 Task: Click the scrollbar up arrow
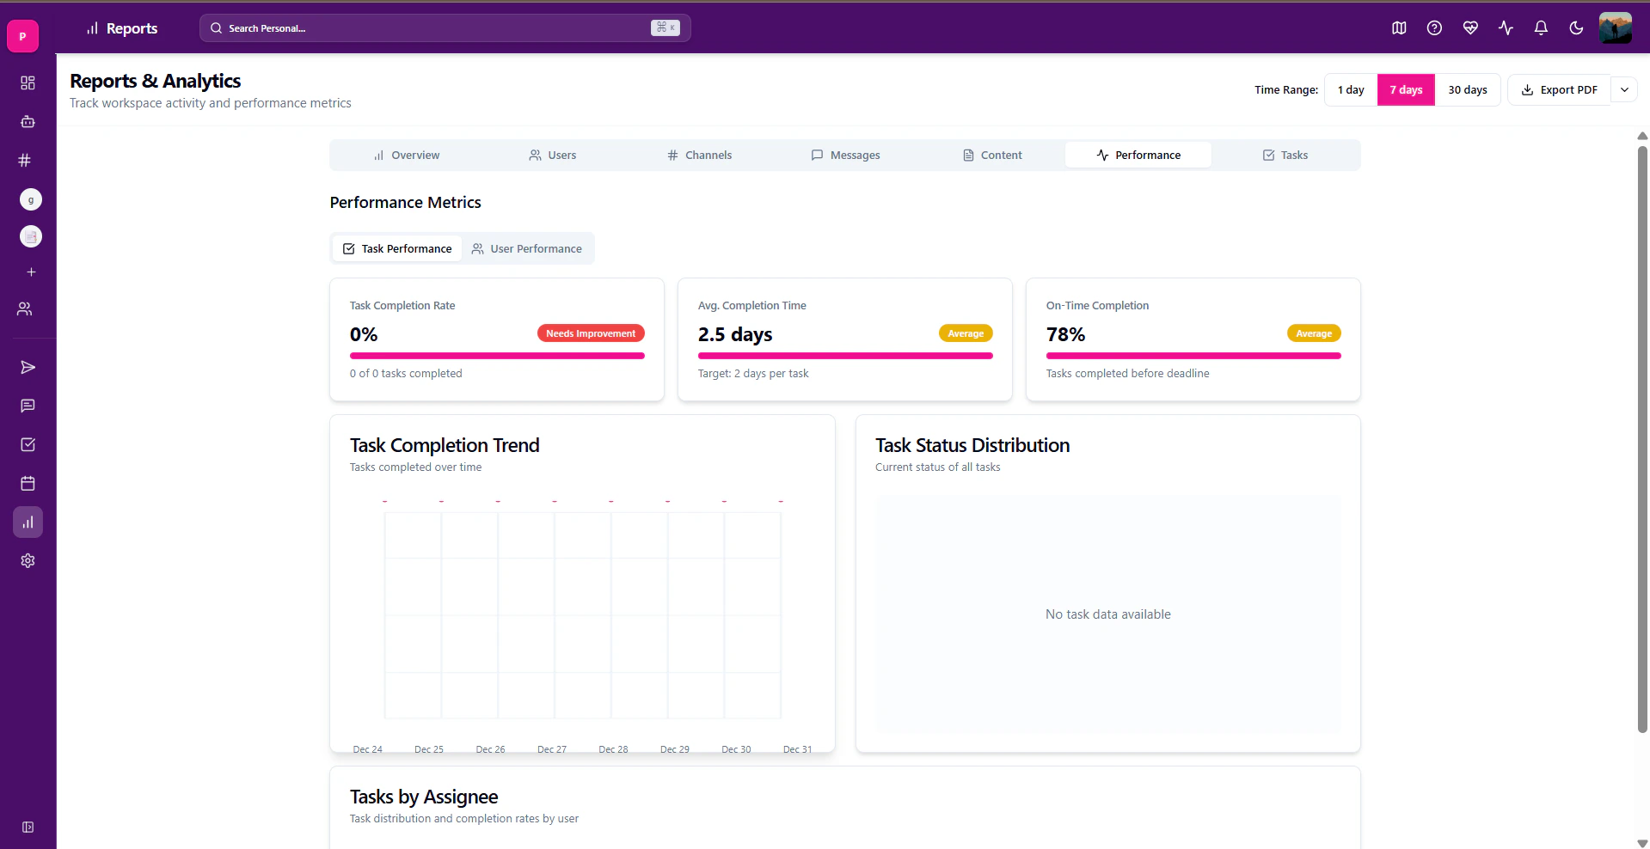[x=1642, y=136]
